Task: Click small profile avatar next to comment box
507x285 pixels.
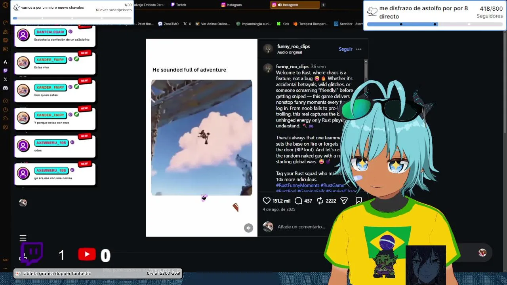Action: (x=268, y=226)
